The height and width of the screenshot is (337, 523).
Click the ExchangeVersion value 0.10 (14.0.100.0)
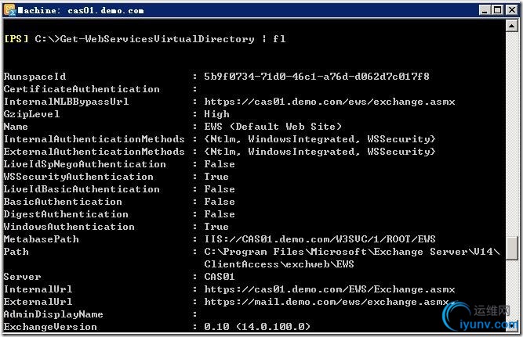257,327
